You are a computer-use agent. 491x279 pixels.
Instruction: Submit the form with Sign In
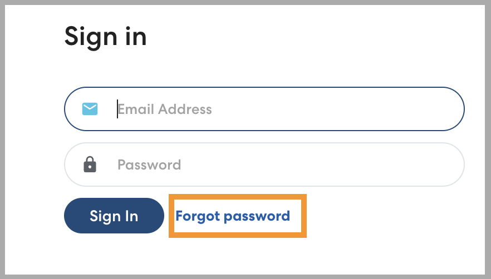114,216
